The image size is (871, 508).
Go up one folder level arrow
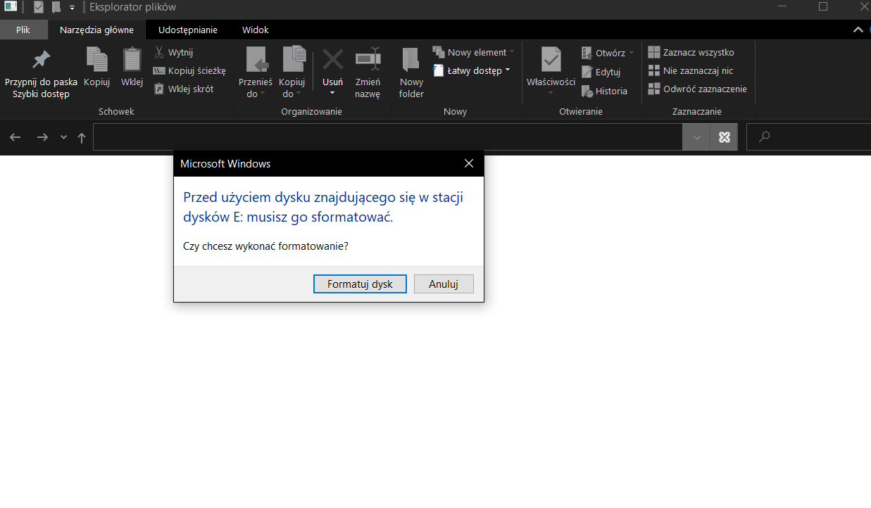82,138
